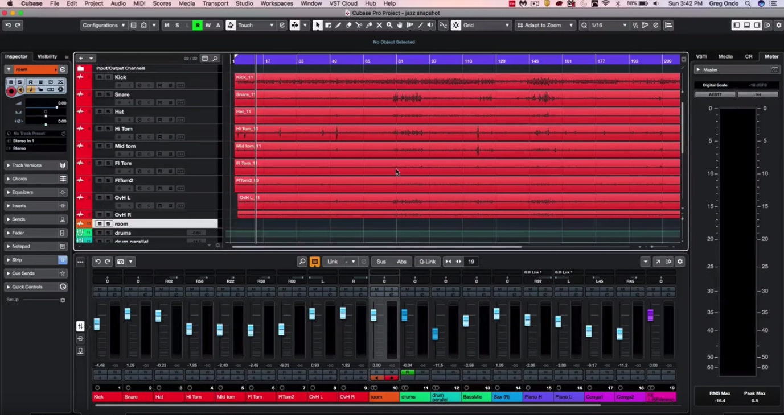The image size is (784, 415).
Task: Select the Object Selection arrow tool
Action: tap(317, 25)
